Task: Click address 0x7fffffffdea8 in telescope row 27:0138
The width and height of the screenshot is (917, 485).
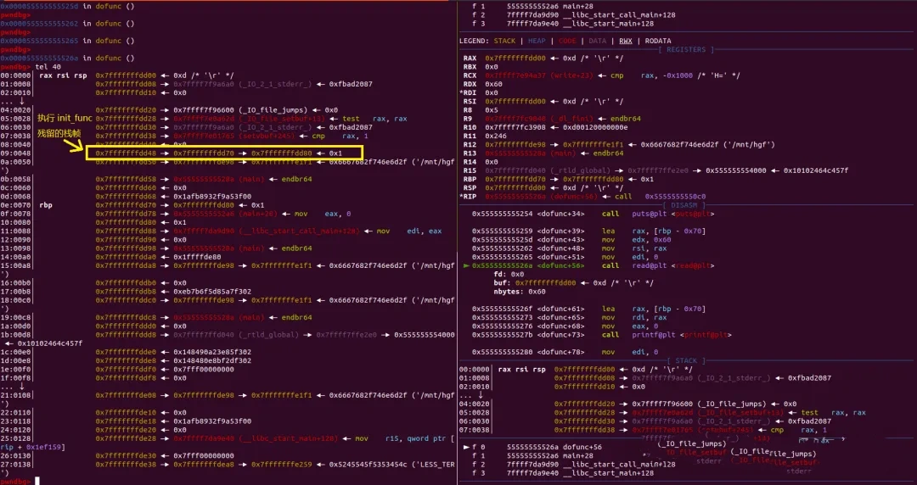Action: click(204, 465)
